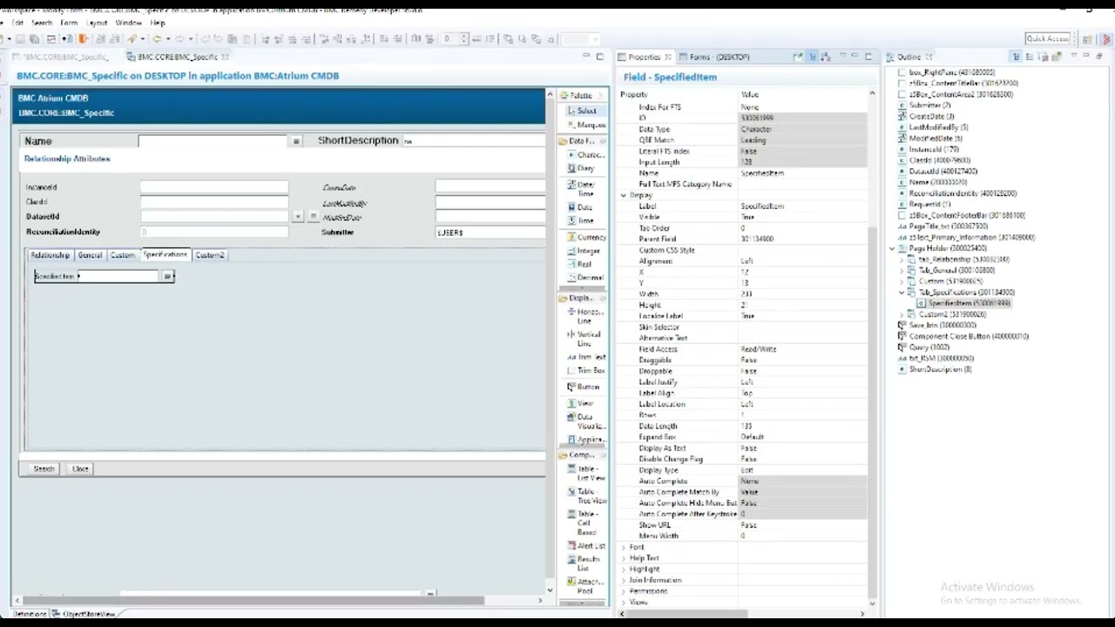Pick the Date field palette item
This screenshot has width=1115, height=627.
pyautogui.click(x=580, y=207)
